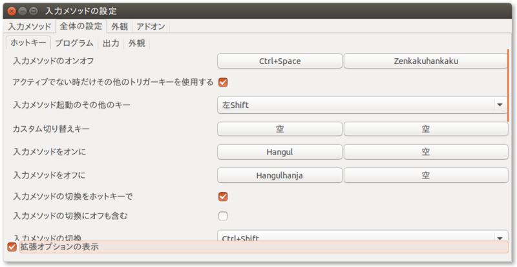Click the dropdown arrow of 左Shift combo box
This screenshot has width=517, height=267.
(x=500, y=105)
